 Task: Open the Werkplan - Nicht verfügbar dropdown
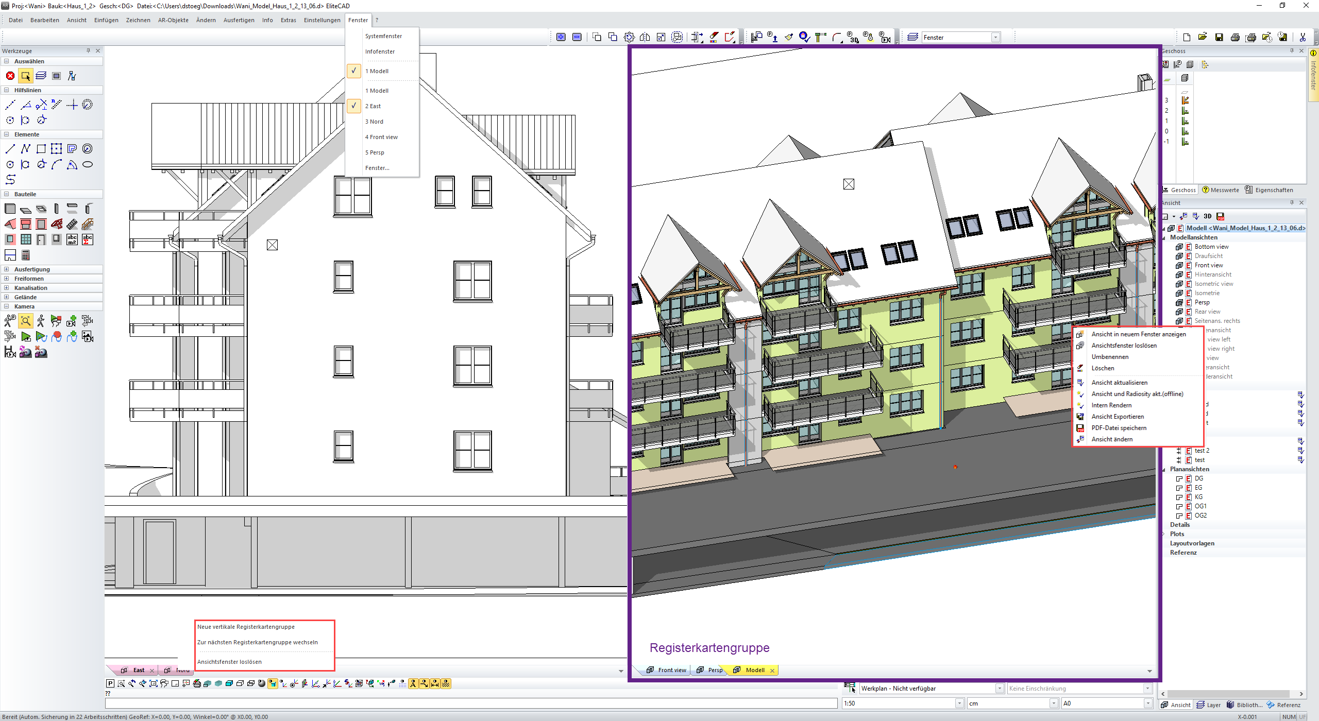pos(999,689)
